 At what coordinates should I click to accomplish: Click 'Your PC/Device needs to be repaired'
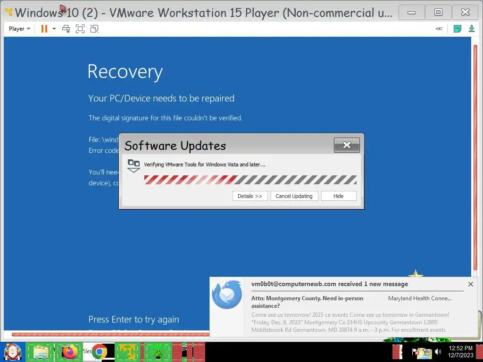pos(161,98)
